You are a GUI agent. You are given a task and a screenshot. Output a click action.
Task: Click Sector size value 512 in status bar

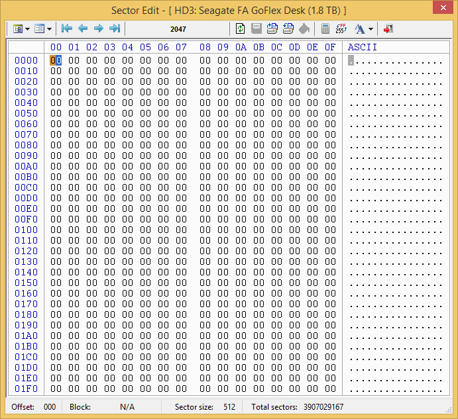click(x=229, y=406)
